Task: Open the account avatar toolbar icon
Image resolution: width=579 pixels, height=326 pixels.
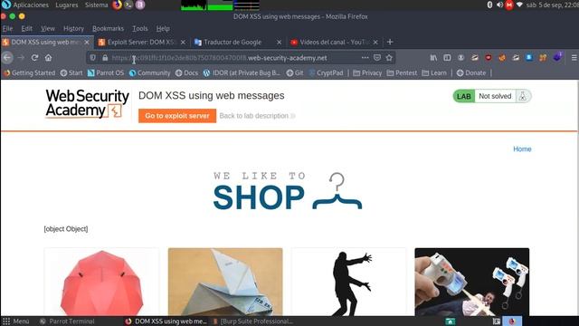Action: pos(460,58)
